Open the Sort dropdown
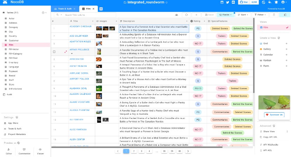The image size is (291, 157). coord(244,15)
